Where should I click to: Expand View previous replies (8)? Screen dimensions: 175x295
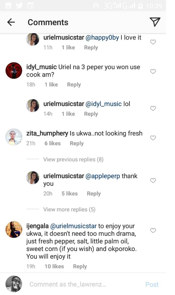[x=73, y=160]
